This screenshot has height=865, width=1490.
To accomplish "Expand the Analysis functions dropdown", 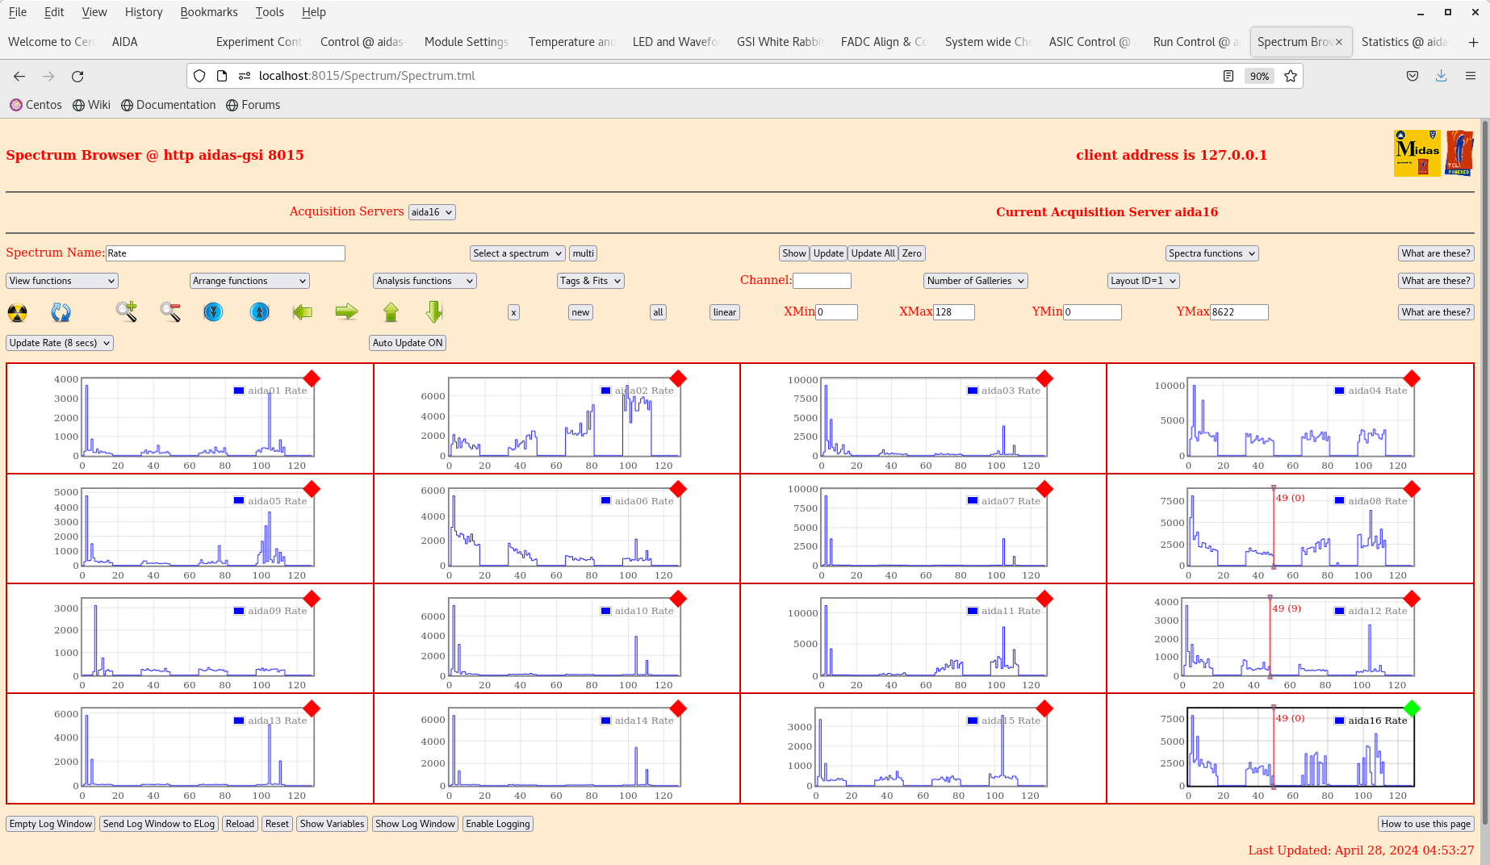I will click(425, 281).
